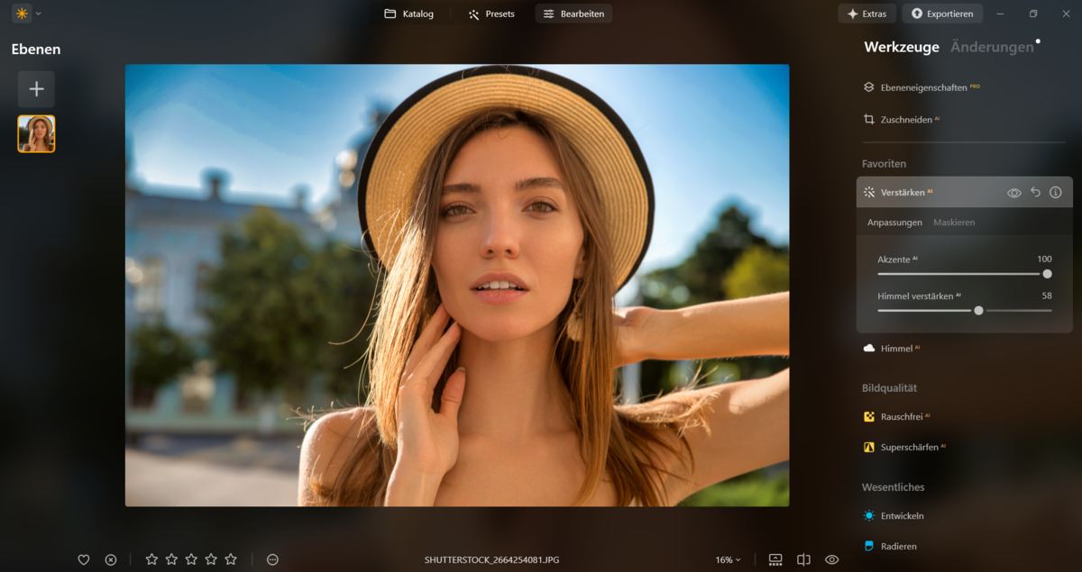Switch to the Maskieren tab
1082x572 pixels.
click(x=955, y=222)
